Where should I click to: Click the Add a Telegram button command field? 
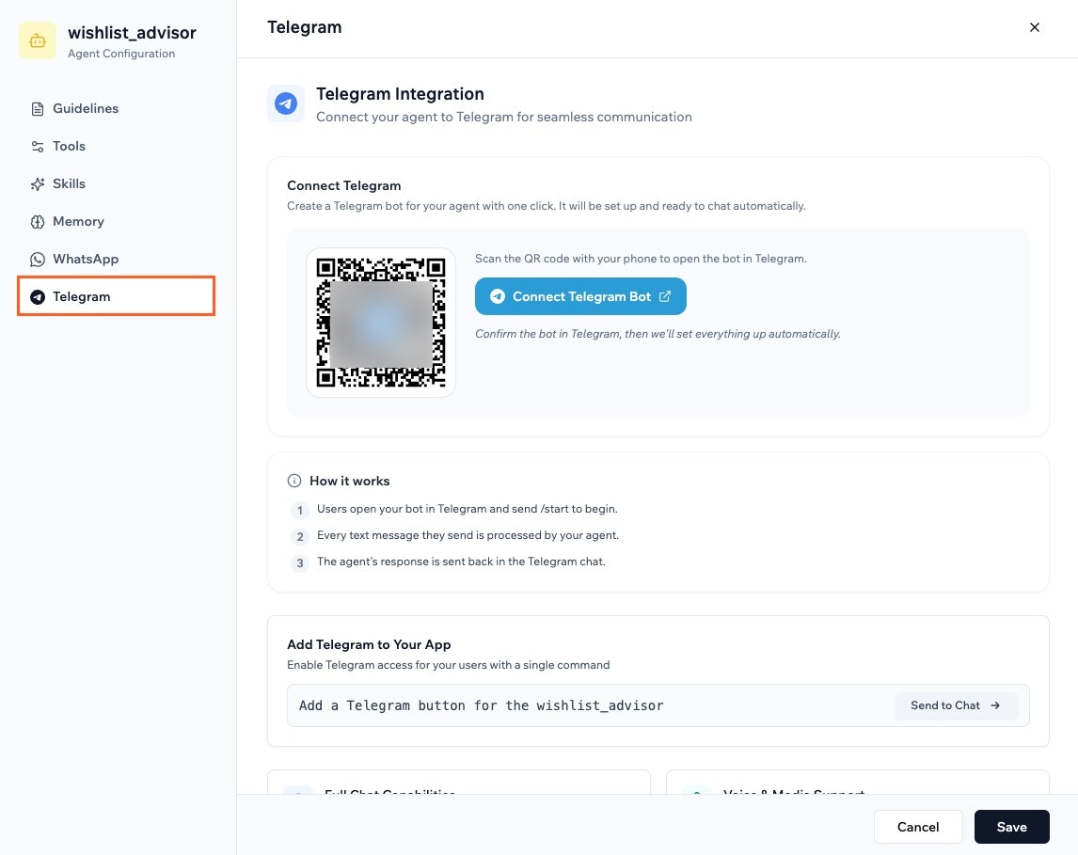(564, 705)
